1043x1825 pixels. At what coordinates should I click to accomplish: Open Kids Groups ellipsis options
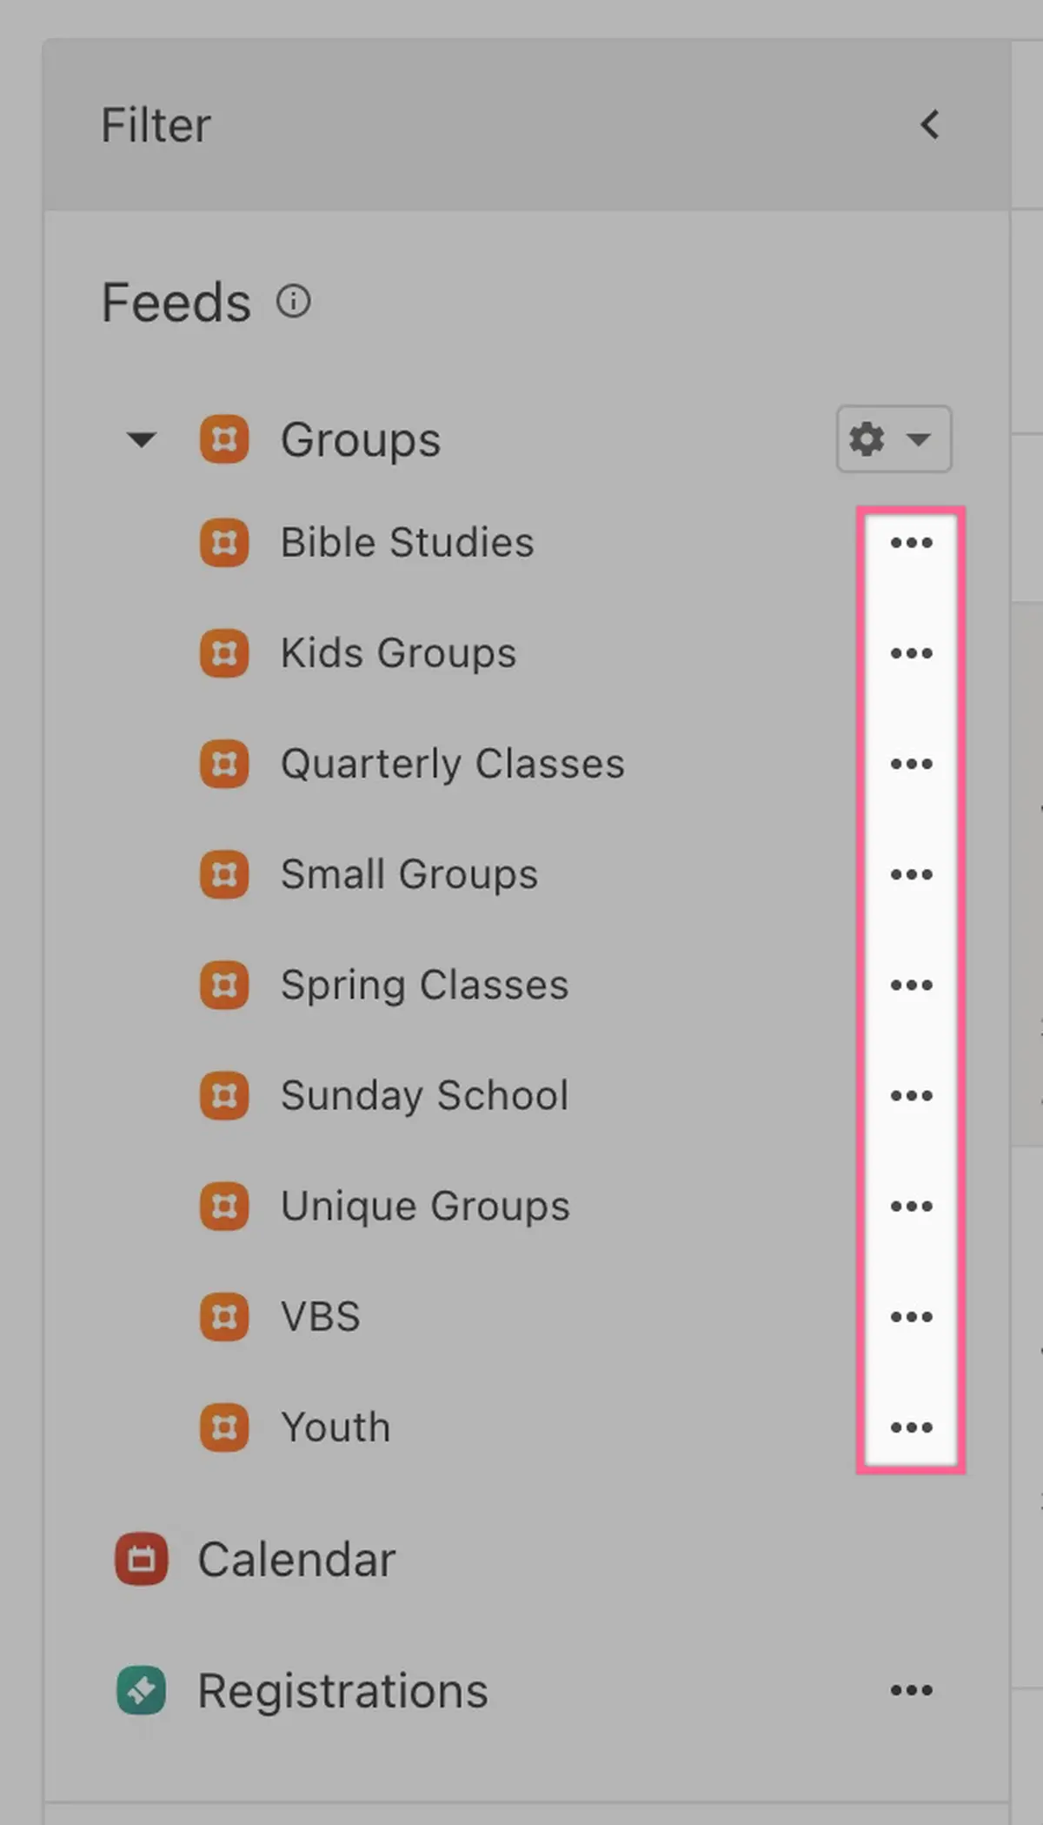pyautogui.click(x=911, y=653)
